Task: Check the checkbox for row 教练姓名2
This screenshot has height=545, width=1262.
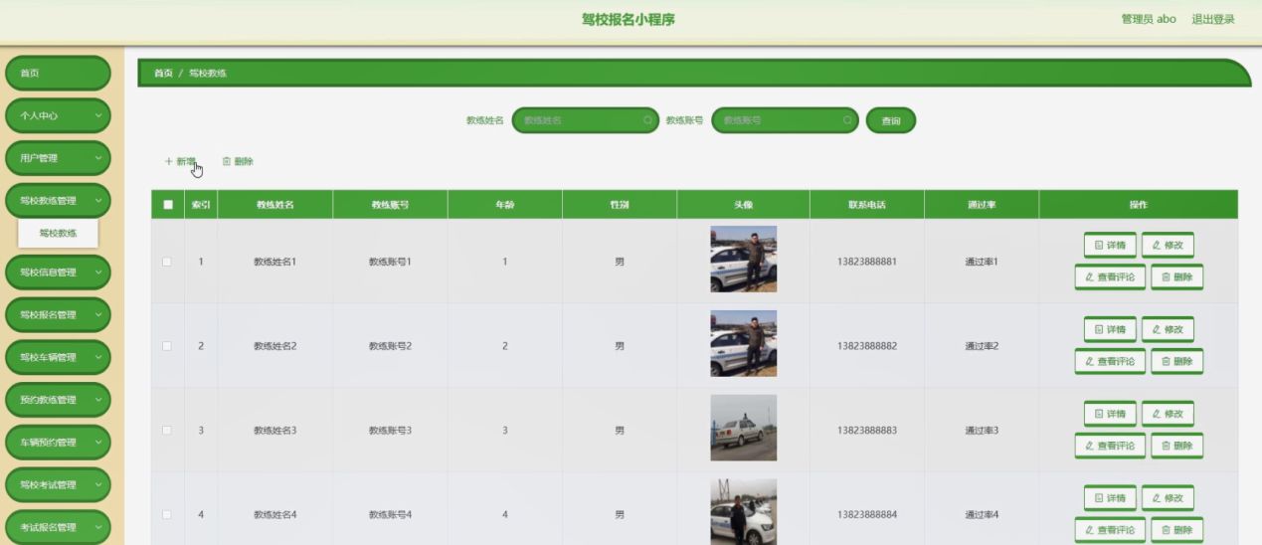Action: pyautogui.click(x=167, y=346)
